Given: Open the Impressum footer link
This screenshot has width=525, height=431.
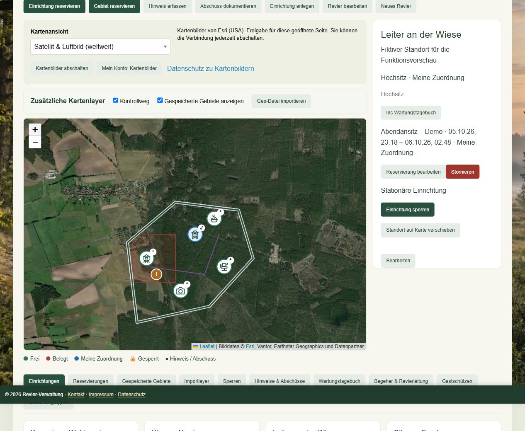Looking at the screenshot, I should click(x=101, y=395).
